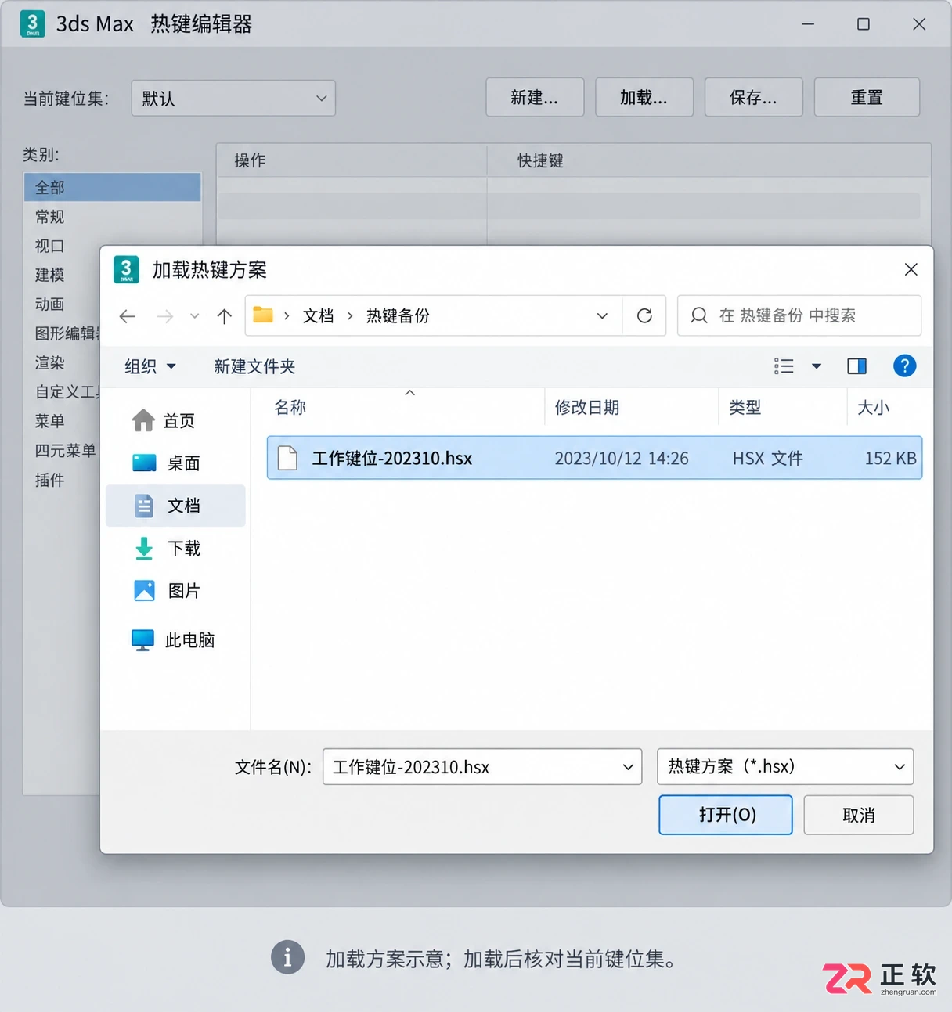Go back with the left arrow
The width and height of the screenshot is (952, 1012).
click(128, 316)
